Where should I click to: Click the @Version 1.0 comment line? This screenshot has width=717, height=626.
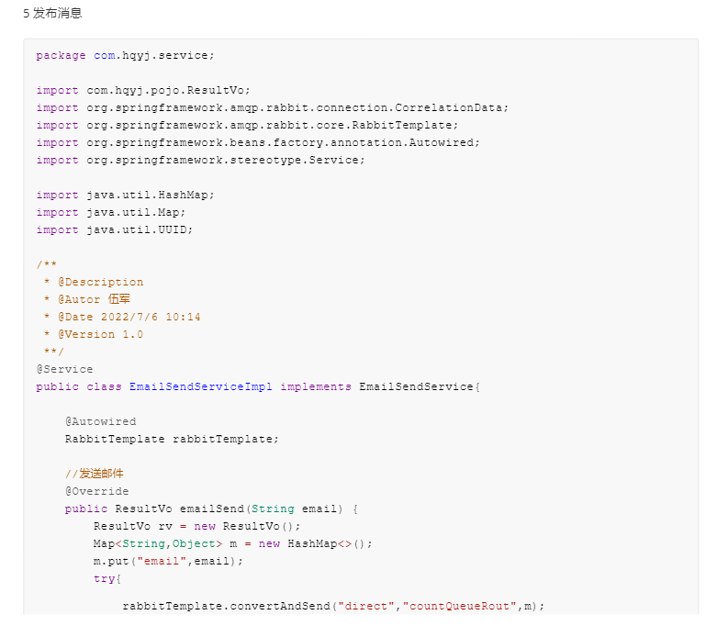94,334
